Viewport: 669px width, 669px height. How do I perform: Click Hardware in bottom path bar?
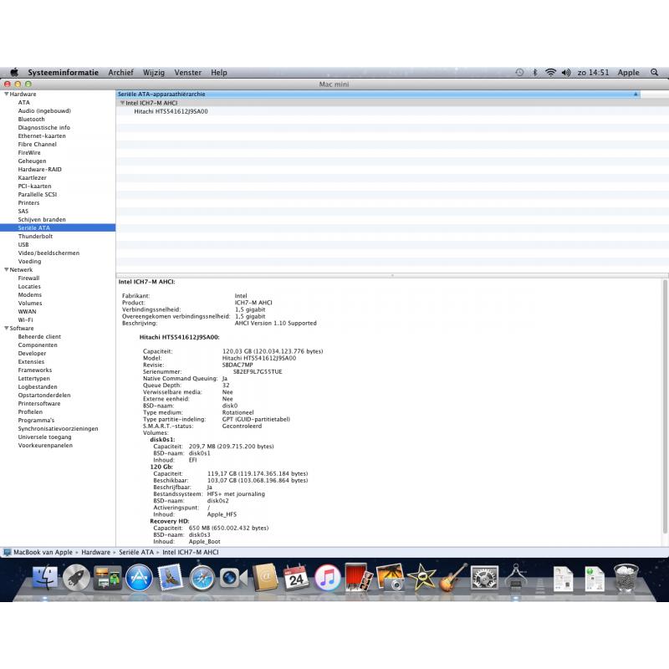95,552
